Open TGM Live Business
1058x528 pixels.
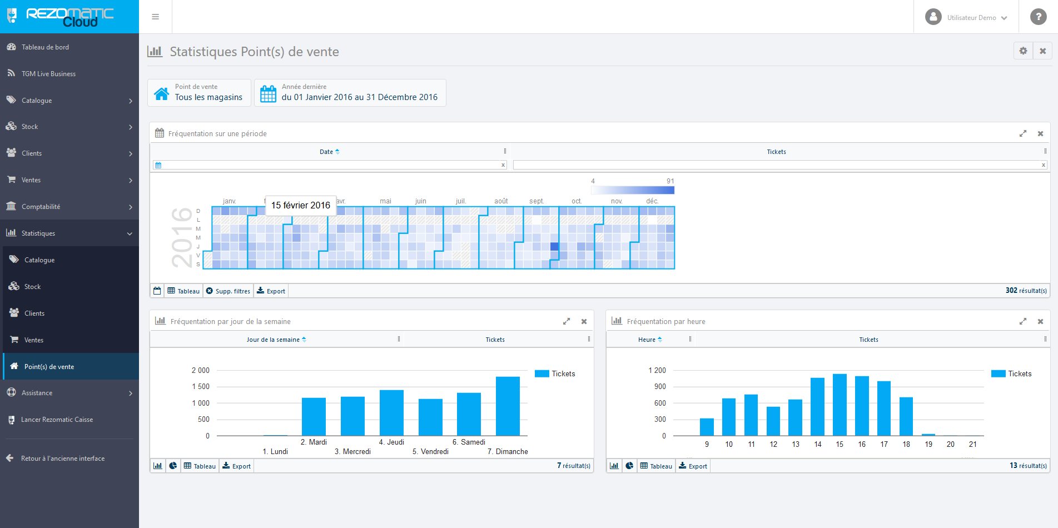[x=69, y=74]
